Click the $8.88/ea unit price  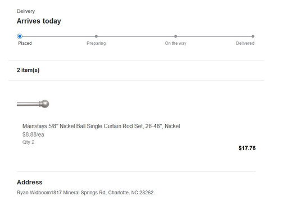point(33,134)
